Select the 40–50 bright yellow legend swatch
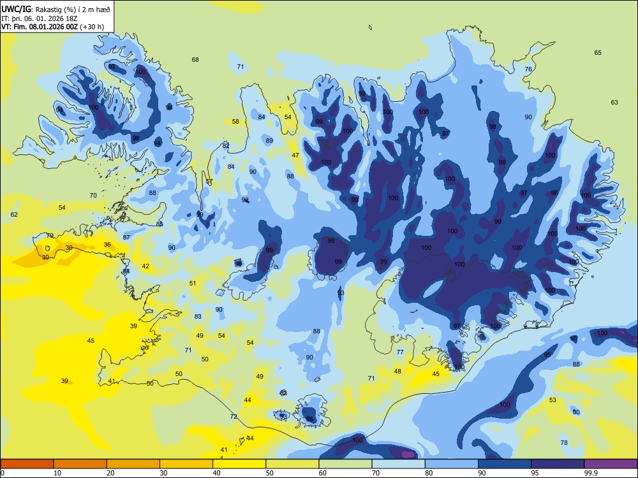Screen dimensions: 638x478 coord(239,464)
